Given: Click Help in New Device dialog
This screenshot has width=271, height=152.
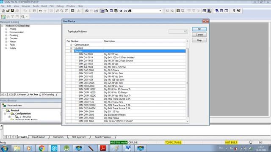Looking at the screenshot, I should click(x=199, y=40).
